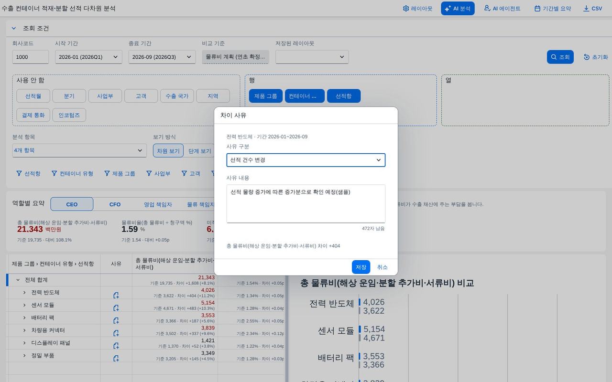Select the 분기 unused dimension chip

click(x=69, y=96)
